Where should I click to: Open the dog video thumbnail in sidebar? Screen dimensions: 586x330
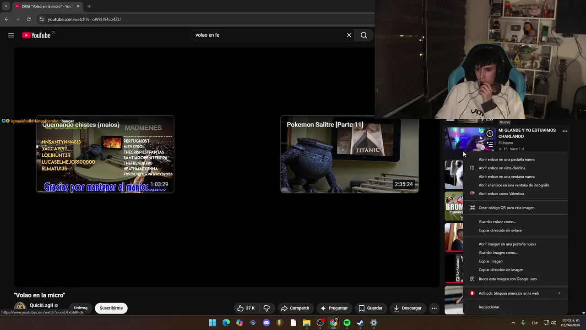(x=454, y=175)
